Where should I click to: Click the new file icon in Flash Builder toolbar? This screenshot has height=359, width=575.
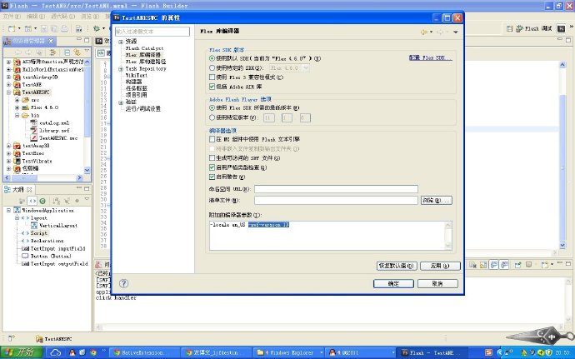point(12,28)
